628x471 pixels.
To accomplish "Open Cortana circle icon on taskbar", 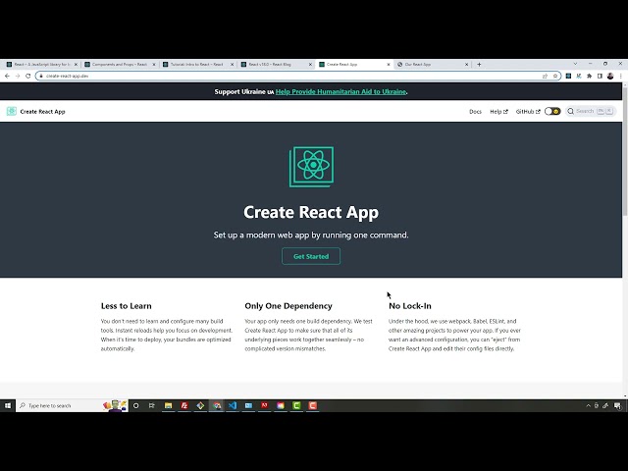I will click(135, 405).
